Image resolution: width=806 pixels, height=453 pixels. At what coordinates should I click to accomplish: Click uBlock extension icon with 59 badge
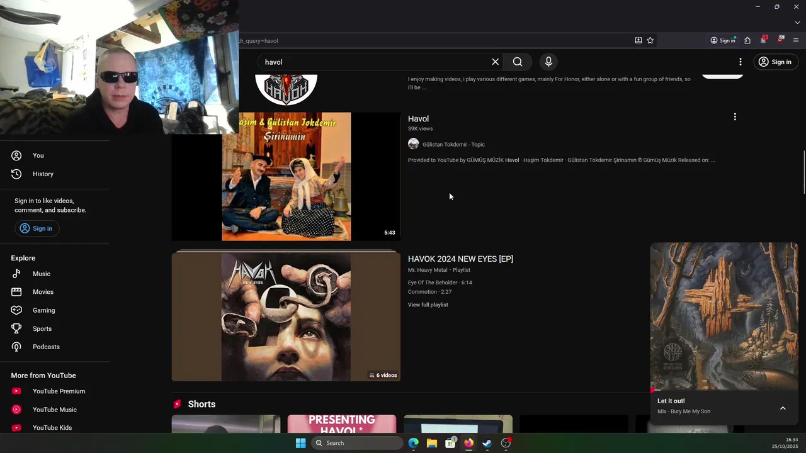[x=780, y=40]
